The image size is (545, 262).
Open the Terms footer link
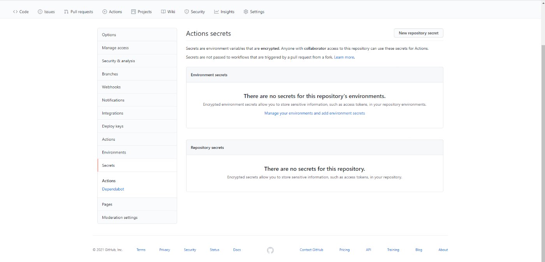tap(141, 250)
